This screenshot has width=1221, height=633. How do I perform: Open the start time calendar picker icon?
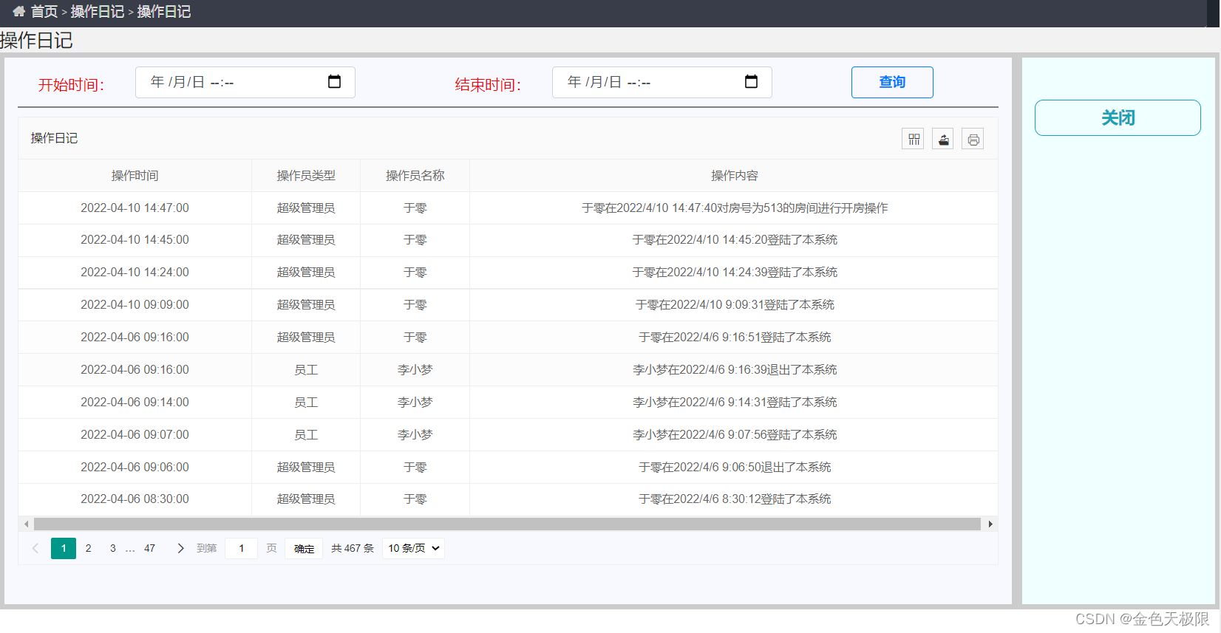(x=334, y=81)
